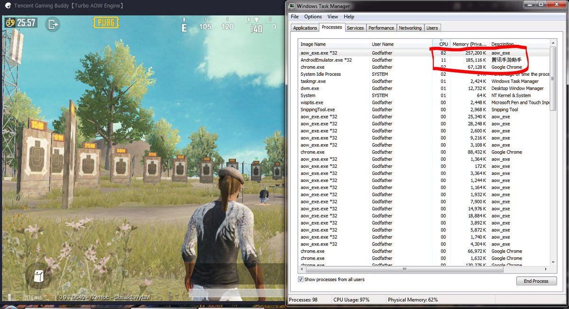569x309 pixels.
Task: Click the process list scroll-up arrow
Action: coord(553,43)
